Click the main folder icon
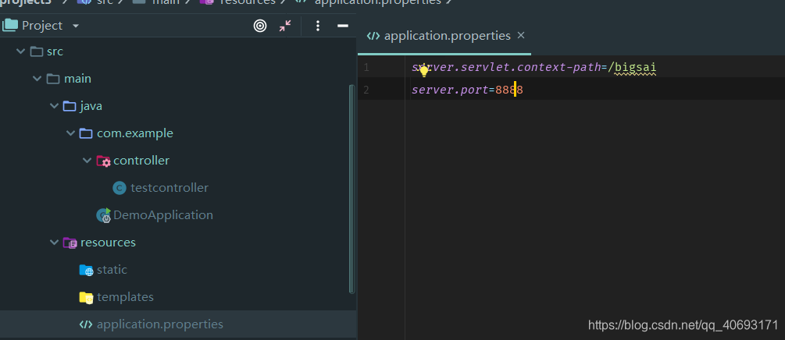 pos(53,79)
